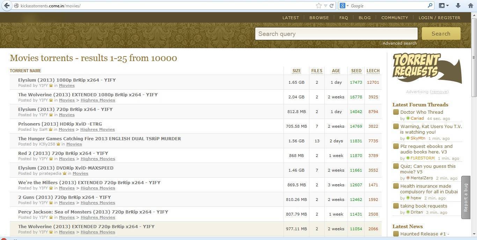
Task: View forum user Cariad's profile
Action: [417, 118]
